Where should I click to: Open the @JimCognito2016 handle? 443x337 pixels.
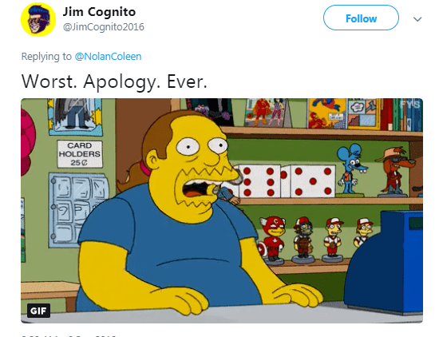(x=104, y=27)
